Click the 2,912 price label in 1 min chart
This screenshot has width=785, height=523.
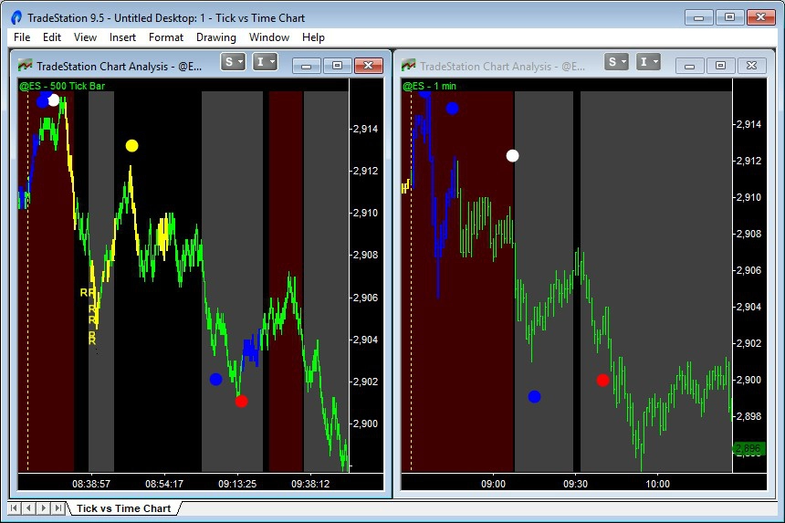tap(749, 161)
